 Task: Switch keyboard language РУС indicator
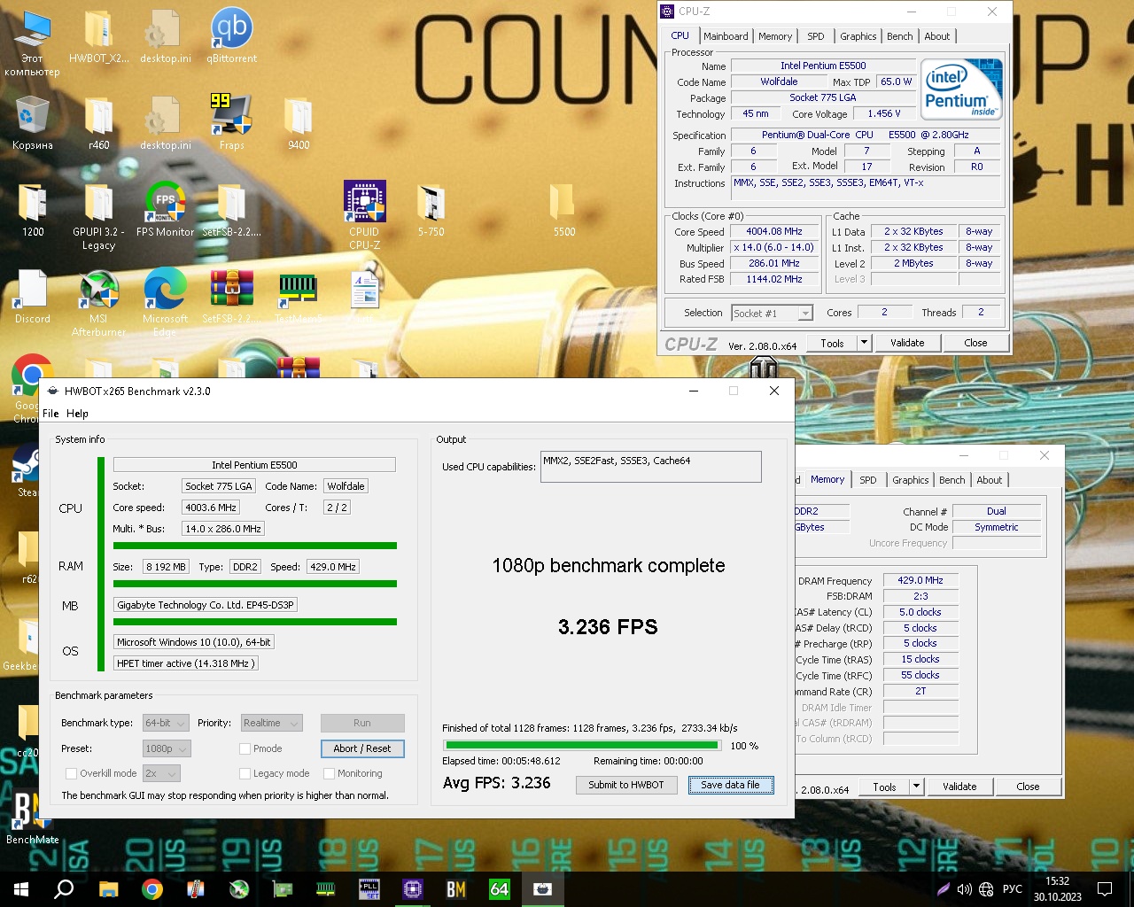1013,889
